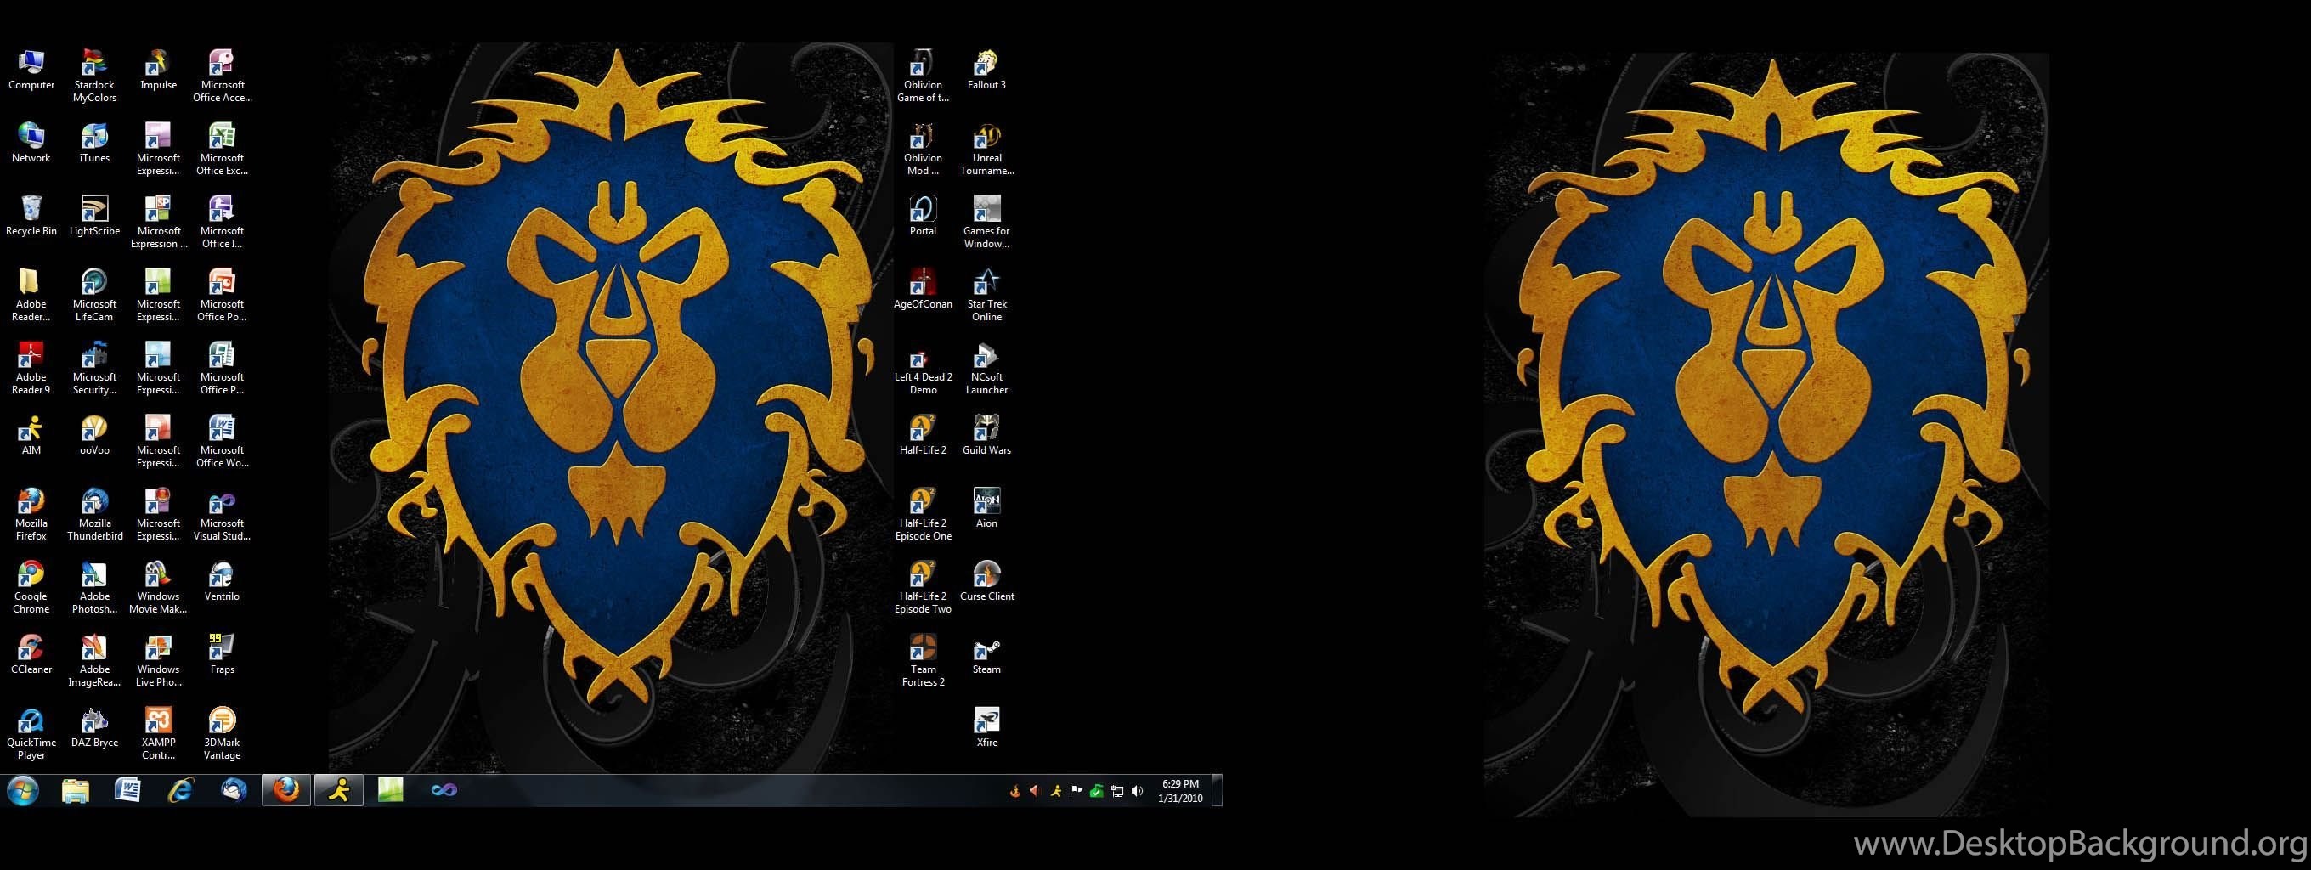This screenshot has width=2311, height=870.
Task: Click the AIM running-man taskbar button
Action: click(339, 790)
